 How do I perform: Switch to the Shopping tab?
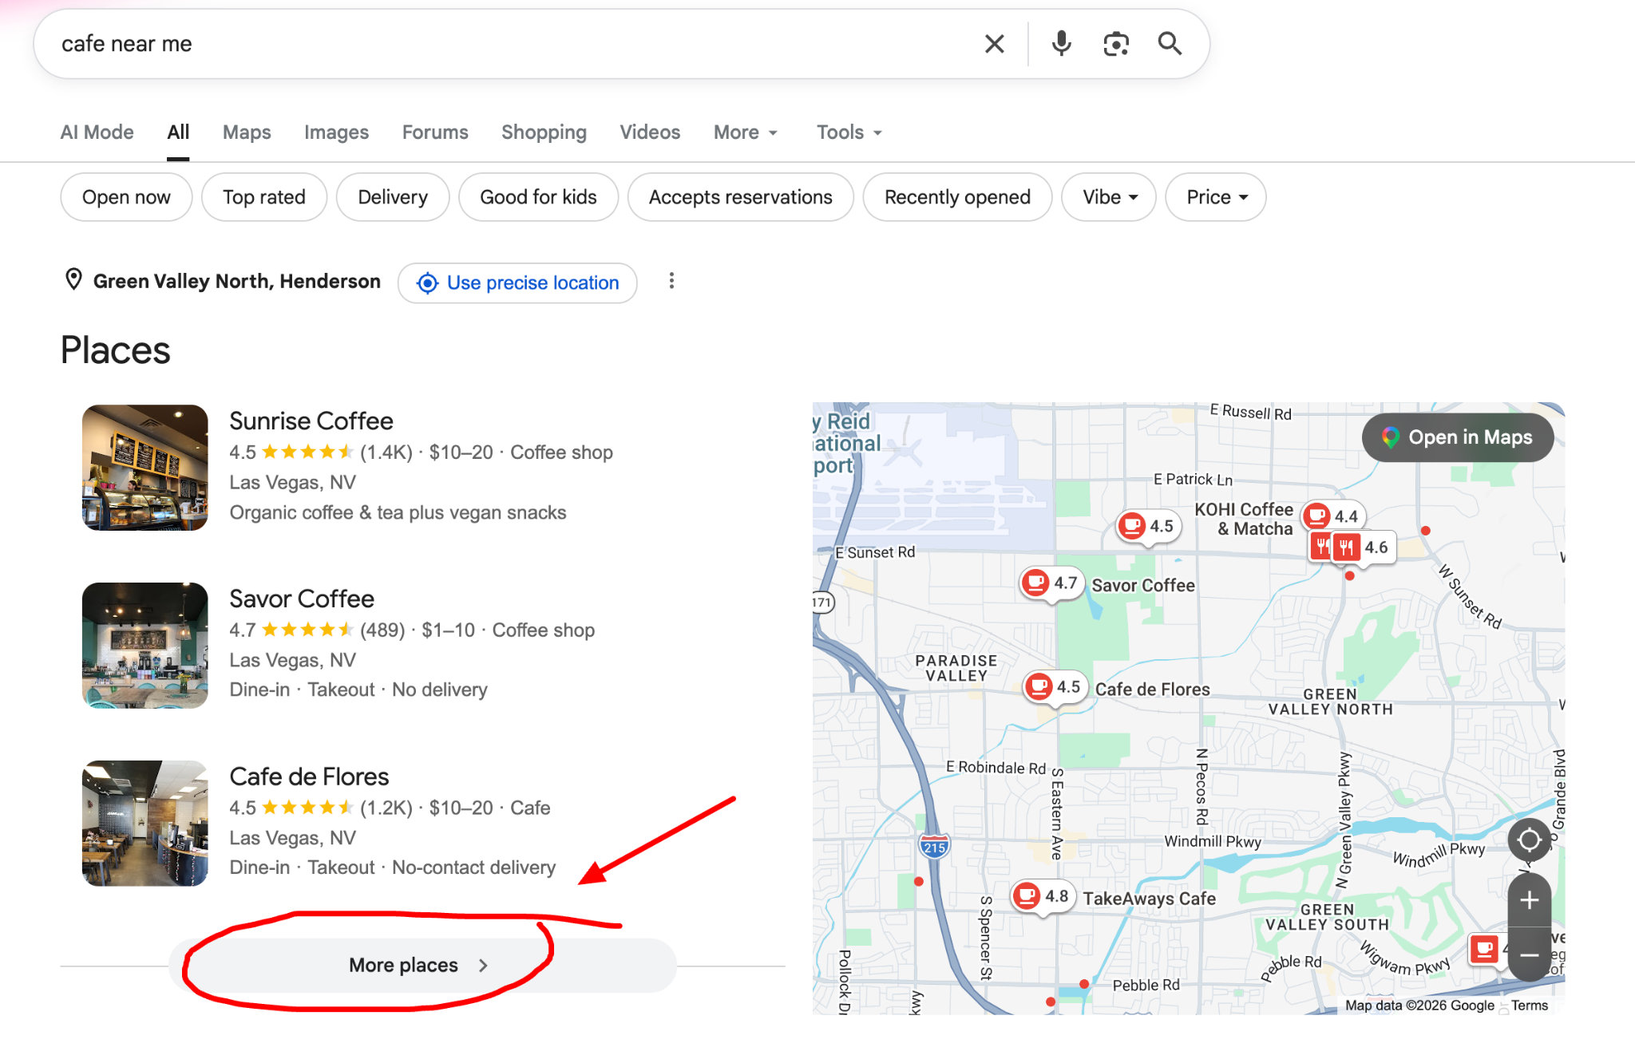pyautogui.click(x=544, y=132)
